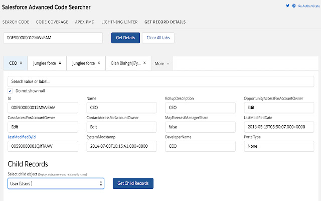Click the Get Child Records button

(x=133, y=183)
